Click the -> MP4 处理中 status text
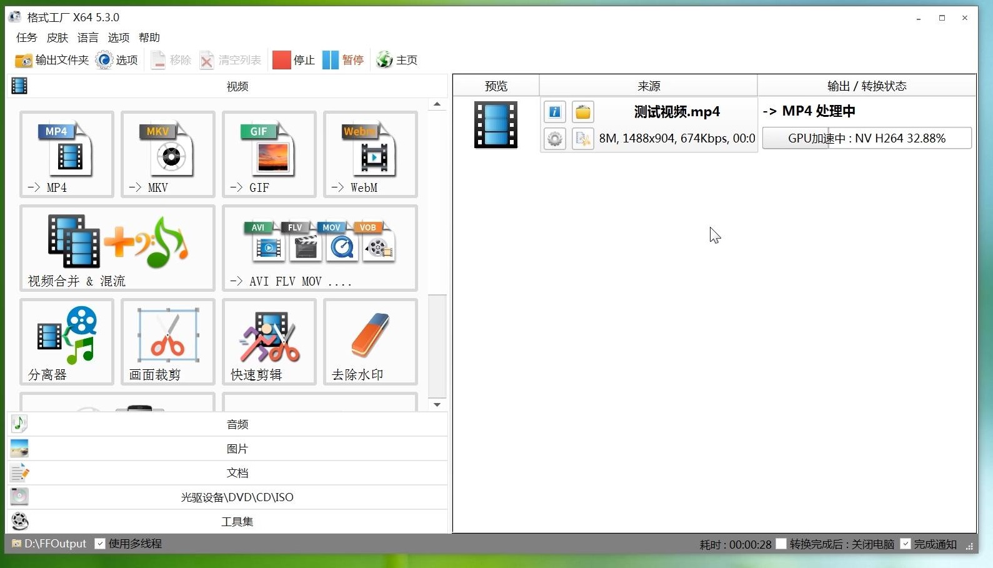The width and height of the screenshot is (993, 568). (809, 111)
